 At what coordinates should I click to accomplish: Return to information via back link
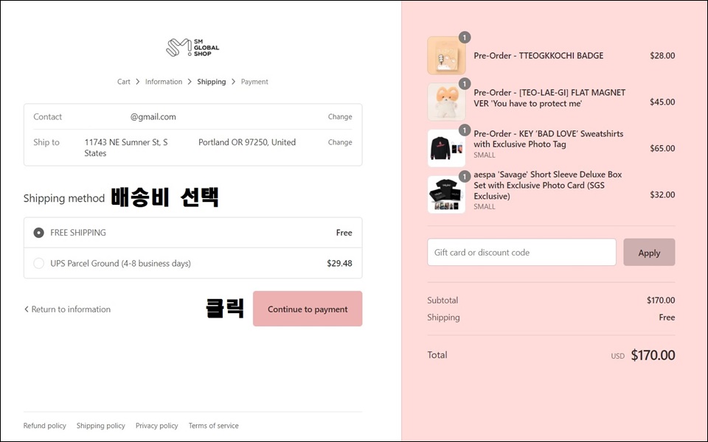pyautogui.click(x=67, y=309)
